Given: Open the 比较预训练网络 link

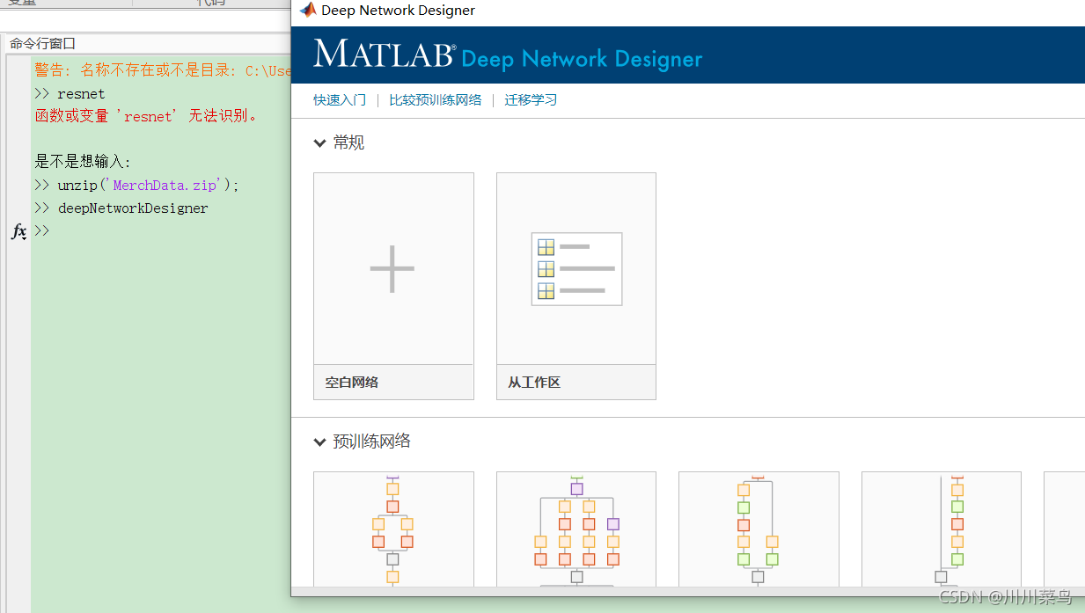Looking at the screenshot, I should pyautogui.click(x=436, y=100).
